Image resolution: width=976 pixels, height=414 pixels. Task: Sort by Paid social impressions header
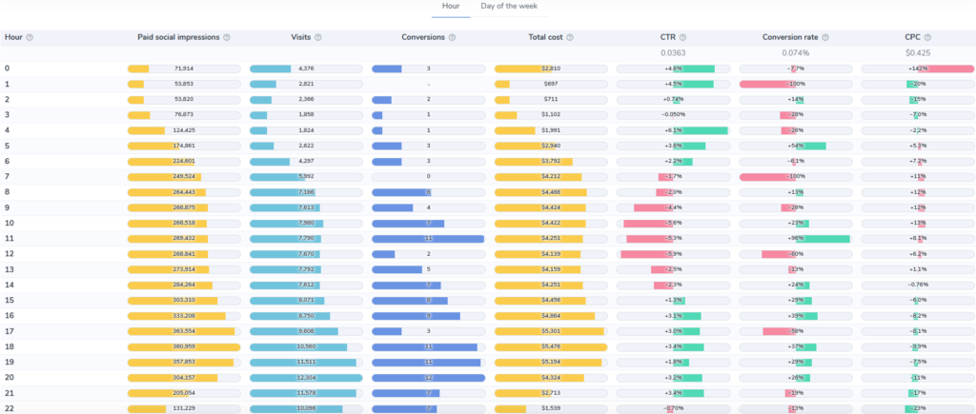(x=178, y=38)
